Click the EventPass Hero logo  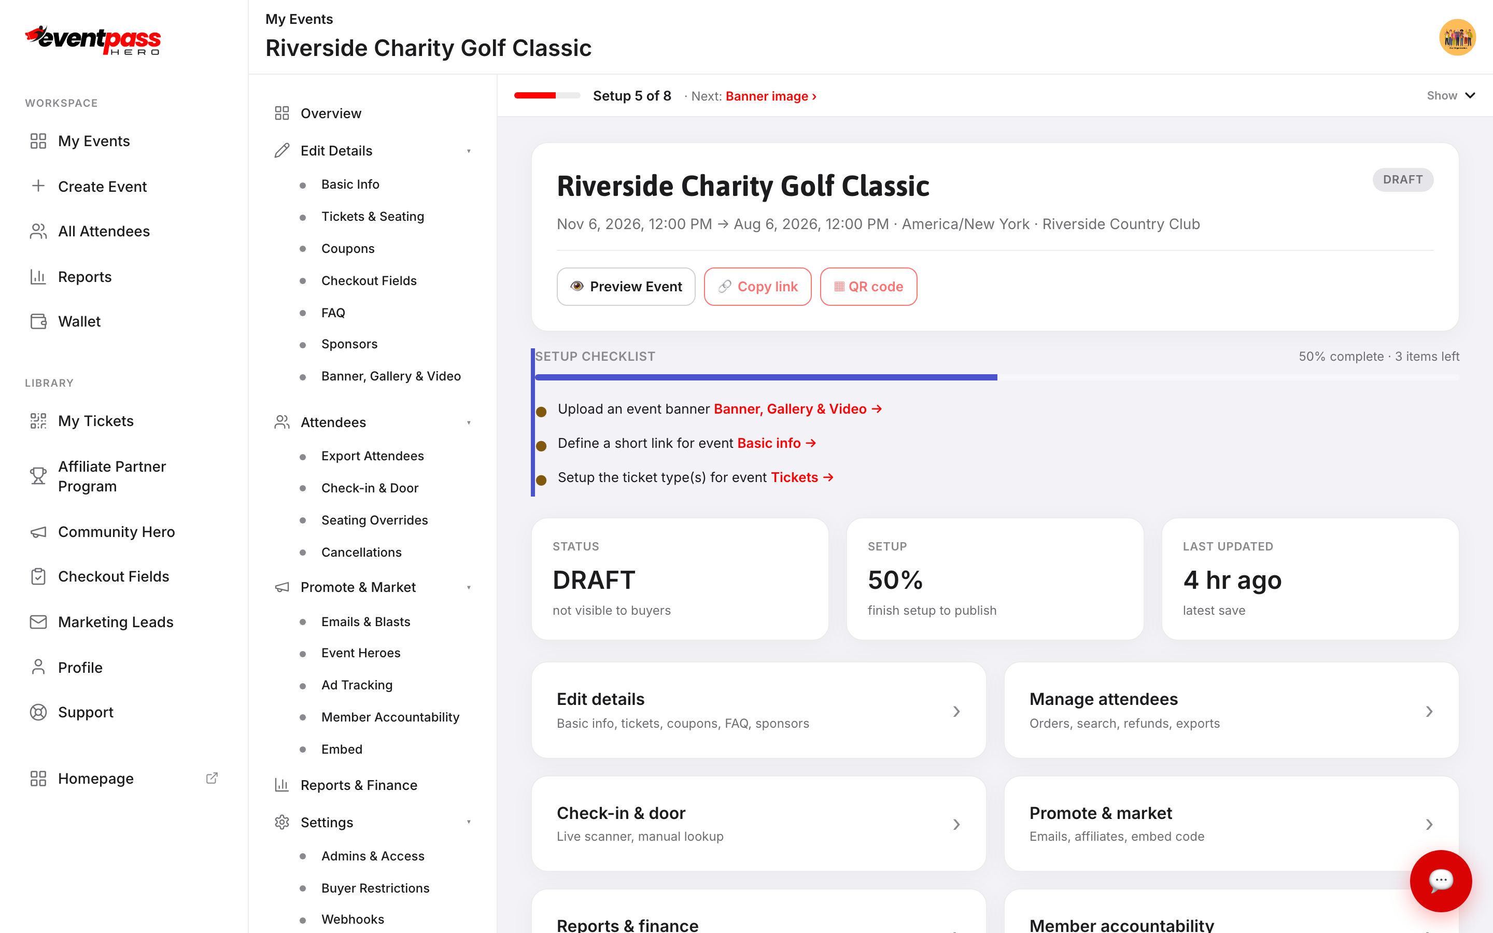click(x=93, y=40)
